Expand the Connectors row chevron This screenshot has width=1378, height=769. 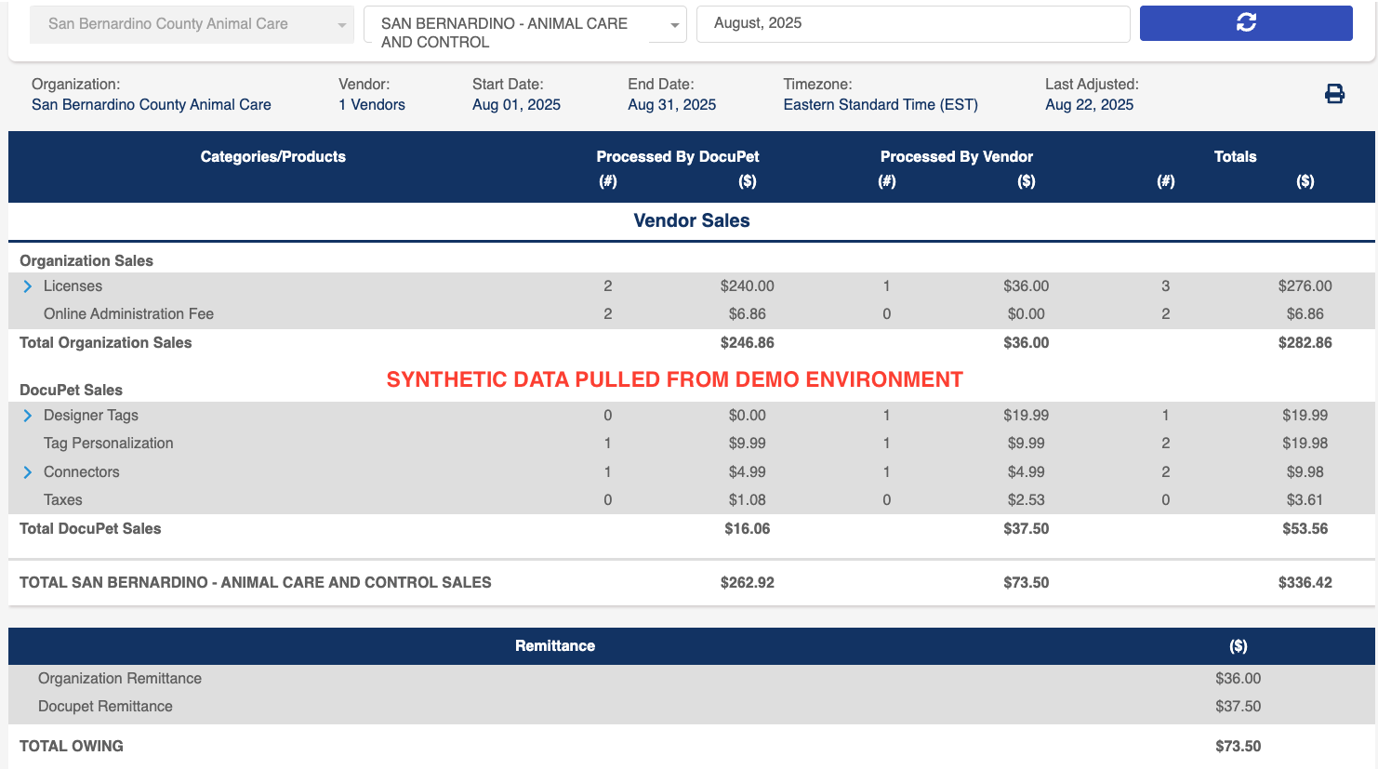tap(28, 472)
